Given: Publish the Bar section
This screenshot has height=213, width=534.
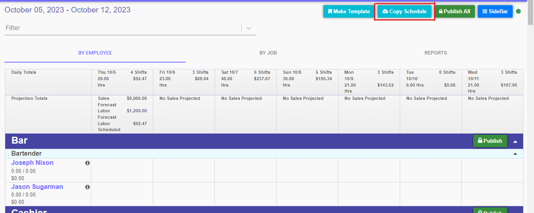Looking at the screenshot, I should [490, 141].
